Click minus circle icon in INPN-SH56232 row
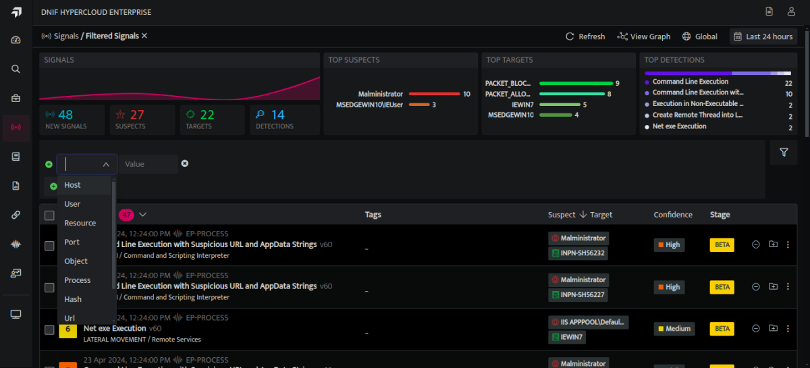 click(756, 244)
